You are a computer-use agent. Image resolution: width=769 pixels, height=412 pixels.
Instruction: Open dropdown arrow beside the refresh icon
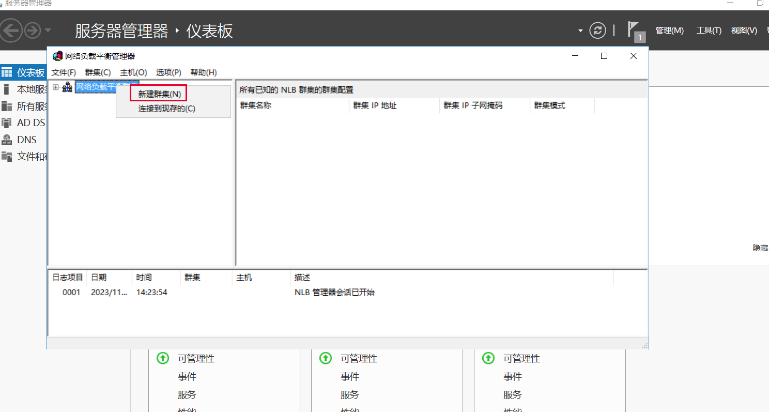[x=580, y=31]
